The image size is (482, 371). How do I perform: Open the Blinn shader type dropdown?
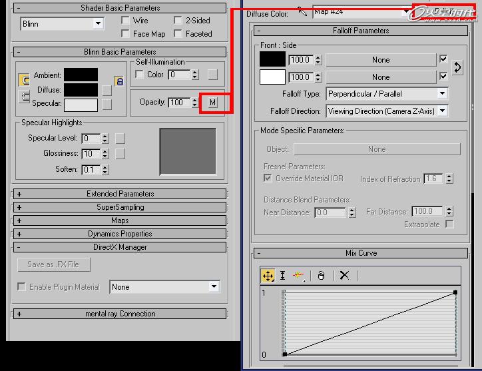pos(62,24)
